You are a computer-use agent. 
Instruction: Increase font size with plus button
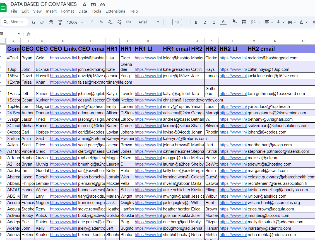tap(186, 22)
